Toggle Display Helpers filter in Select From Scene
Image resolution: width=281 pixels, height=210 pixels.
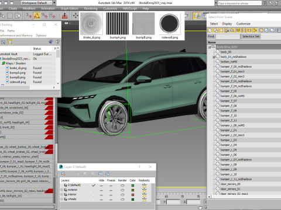click(232, 30)
